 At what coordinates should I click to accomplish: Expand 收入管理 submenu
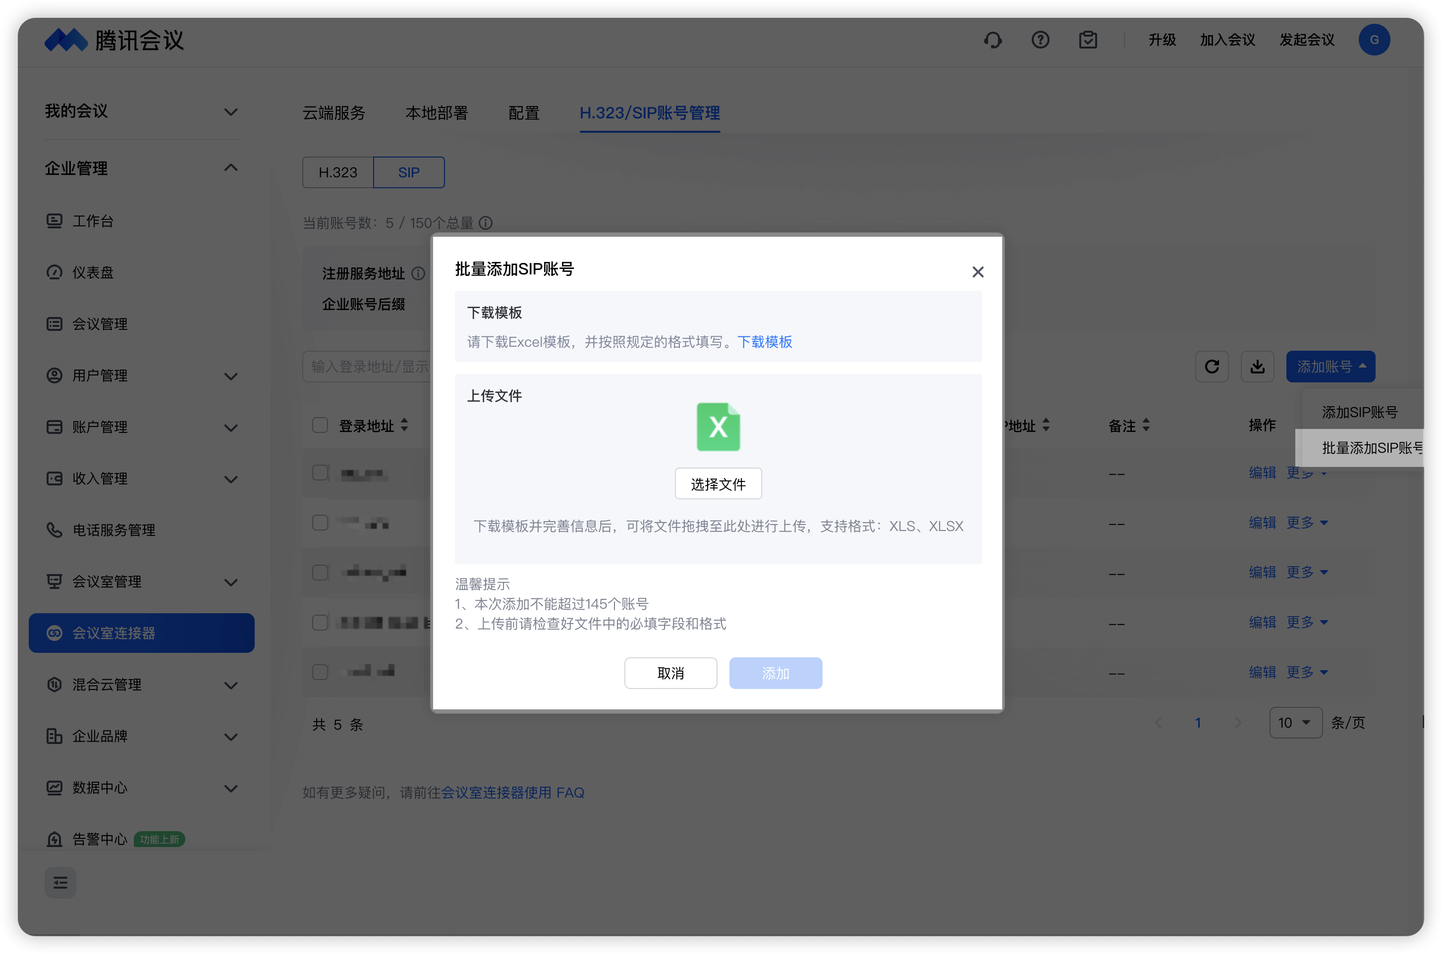click(231, 479)
